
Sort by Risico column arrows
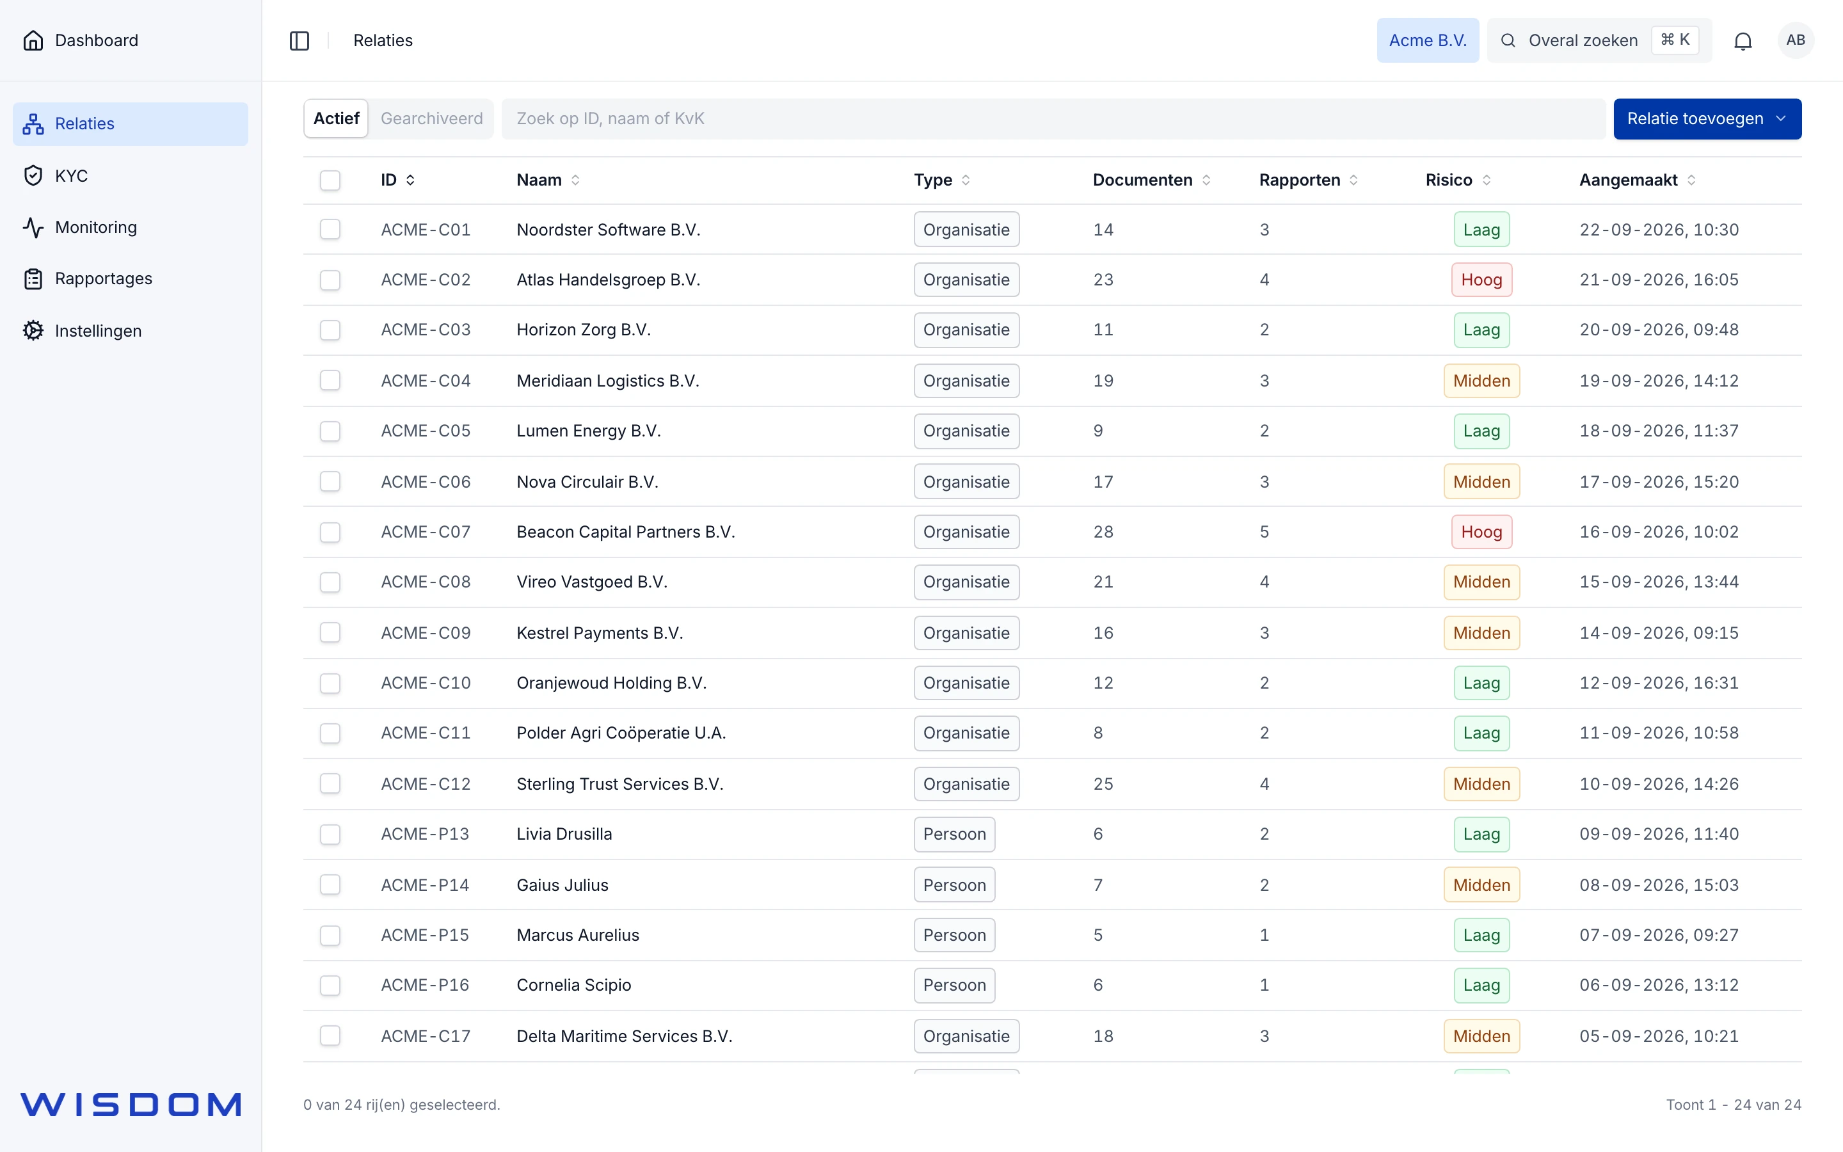(1487, 180)
